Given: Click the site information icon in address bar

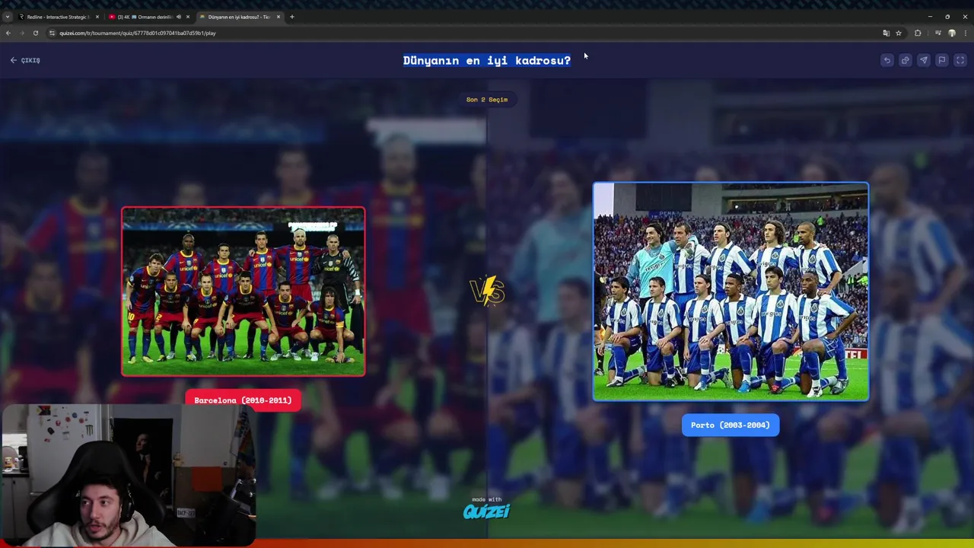Looking at the screenshot, I should [x=52, y=33].
